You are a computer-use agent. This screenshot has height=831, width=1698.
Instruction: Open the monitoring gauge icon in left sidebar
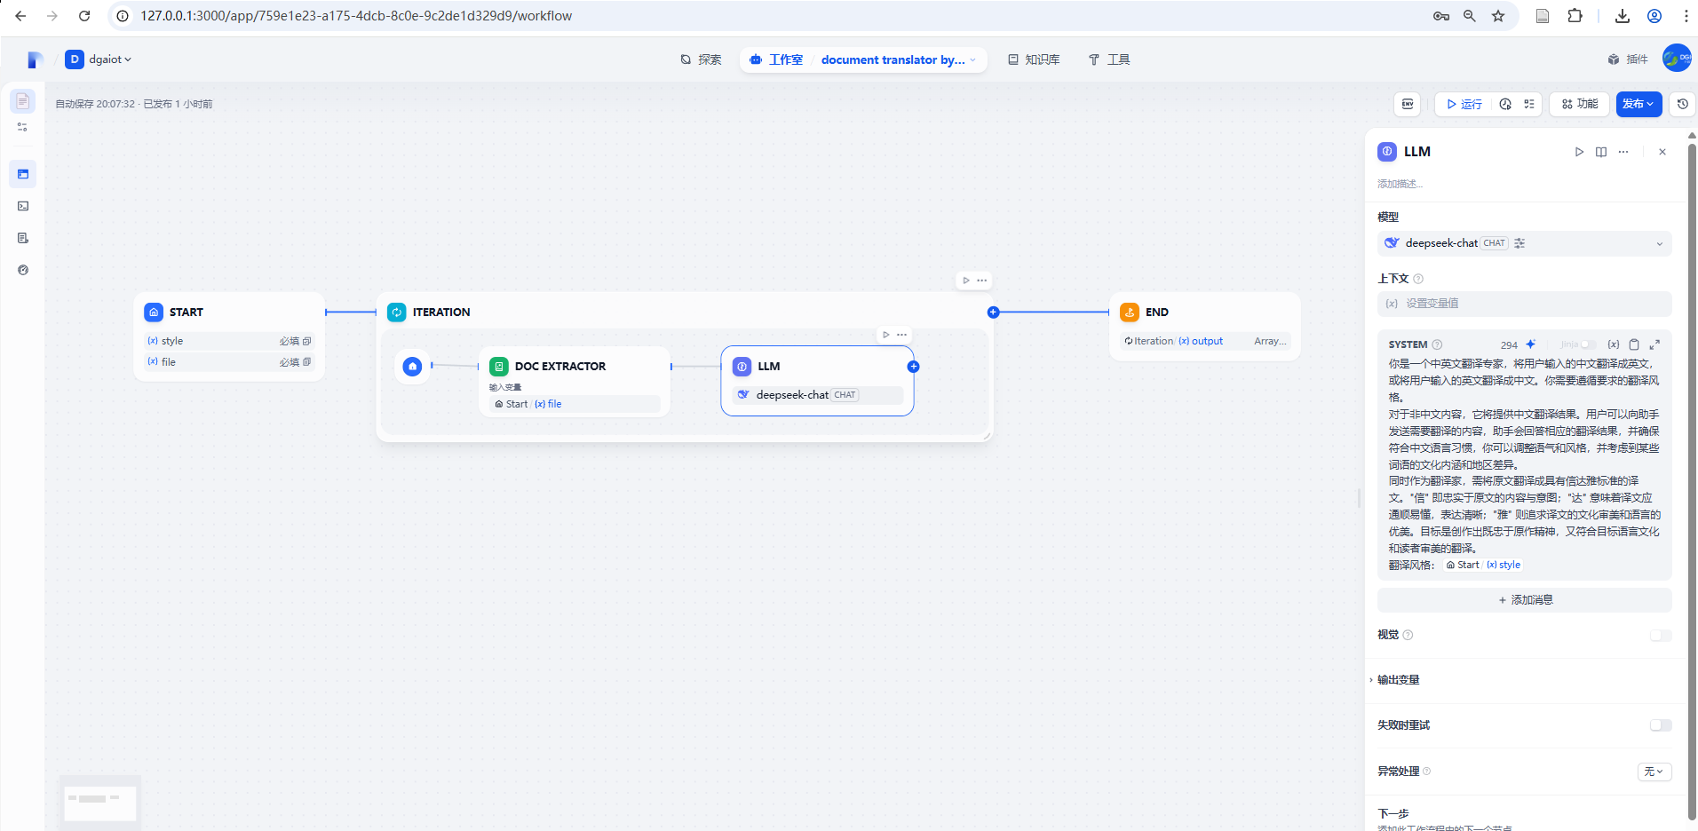pos(23,270)
